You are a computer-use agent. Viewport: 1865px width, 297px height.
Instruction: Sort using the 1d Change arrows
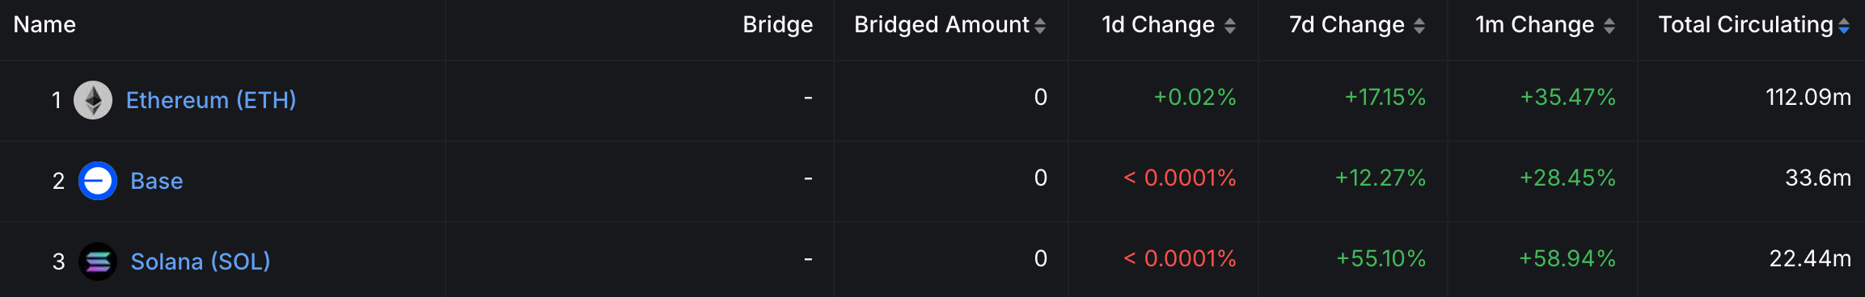point(1229,26)
